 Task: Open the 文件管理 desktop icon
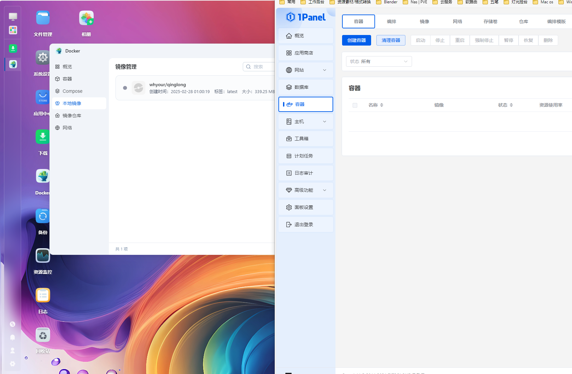click(43, 18)
